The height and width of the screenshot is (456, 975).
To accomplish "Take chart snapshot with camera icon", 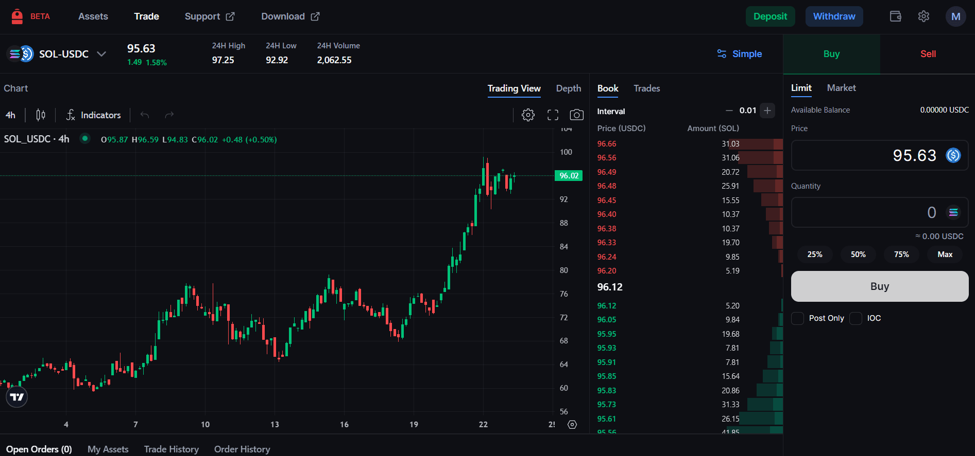I will click(x=576, y=115).
